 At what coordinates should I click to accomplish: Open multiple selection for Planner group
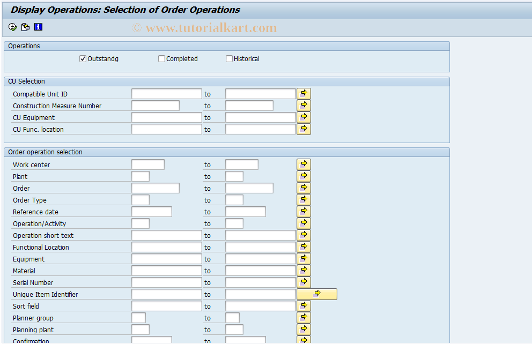[304, 317]
